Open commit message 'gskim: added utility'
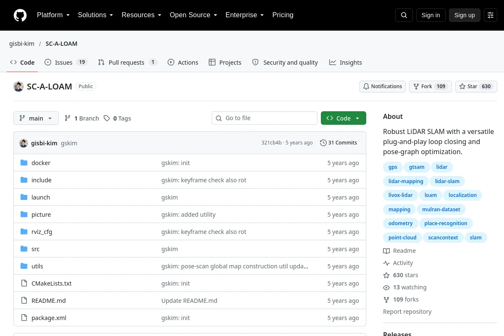 pyautogui.click(x=189, y=215)
